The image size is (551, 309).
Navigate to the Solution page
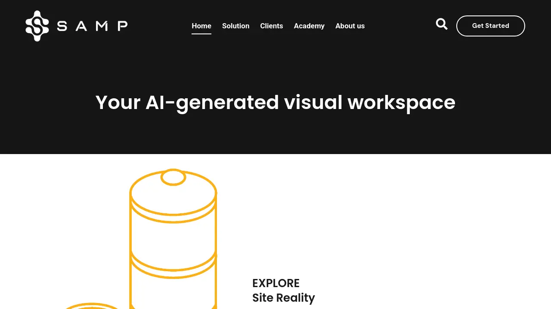pyautogui.click(x=235, y=26)
